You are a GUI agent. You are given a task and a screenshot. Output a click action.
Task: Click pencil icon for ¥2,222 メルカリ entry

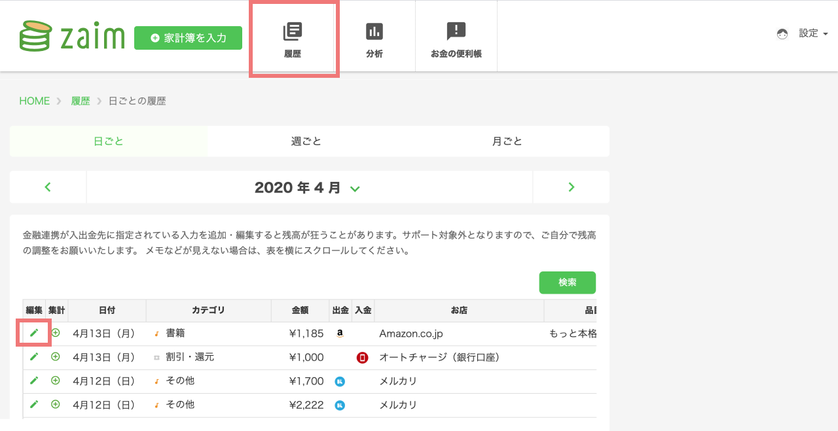[34, 404]
